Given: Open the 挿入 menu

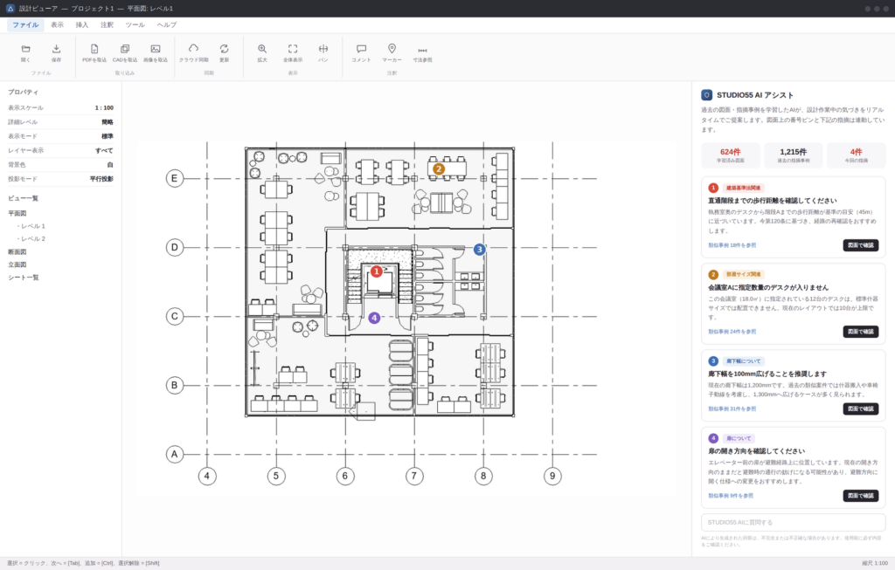Looking at the screenshot, I should click(82, 25).
